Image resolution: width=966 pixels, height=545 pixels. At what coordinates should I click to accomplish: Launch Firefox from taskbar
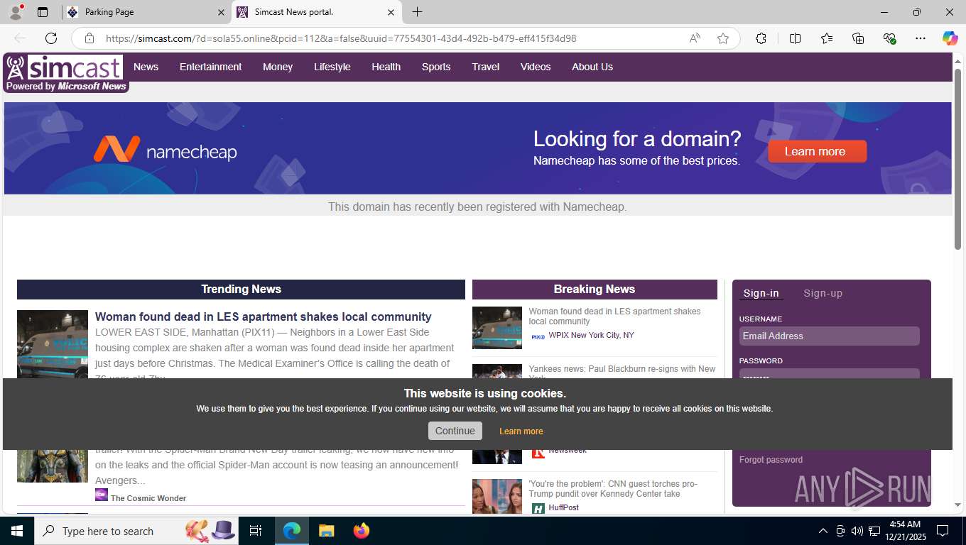361,531
